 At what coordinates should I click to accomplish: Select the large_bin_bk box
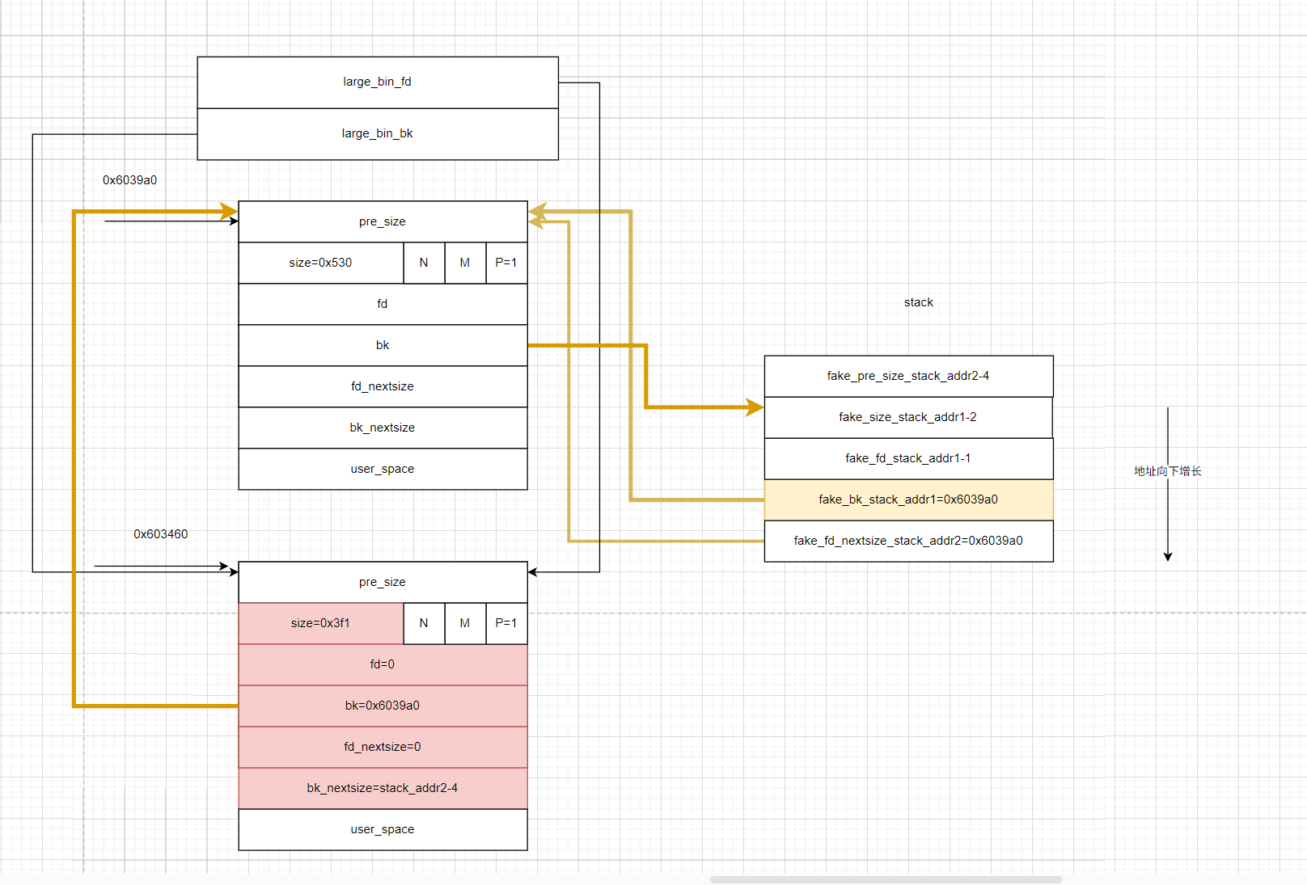point(377,133)
